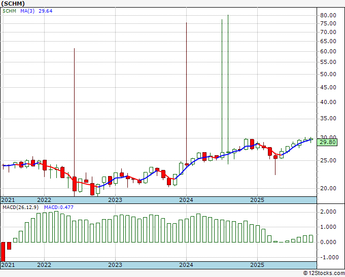Click the 20.00 price axis label
The width and height of the screenshot is (345, 277).
point(328,188)
